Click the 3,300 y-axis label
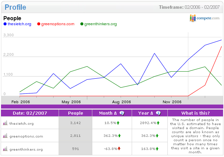Image resolution: width=224 pixels, height=157 pixels. (x=8, y=35)
